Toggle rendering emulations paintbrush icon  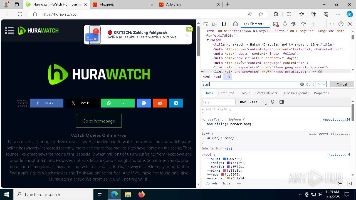pos(273,102)
